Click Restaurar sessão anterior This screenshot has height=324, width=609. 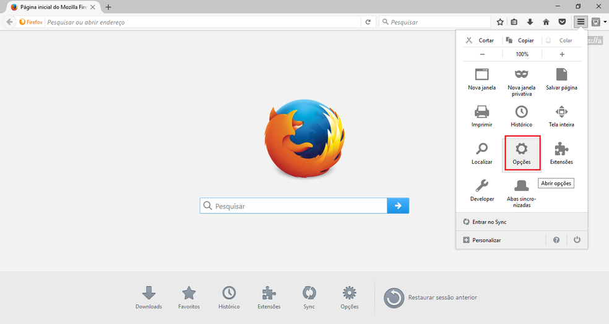430,297
